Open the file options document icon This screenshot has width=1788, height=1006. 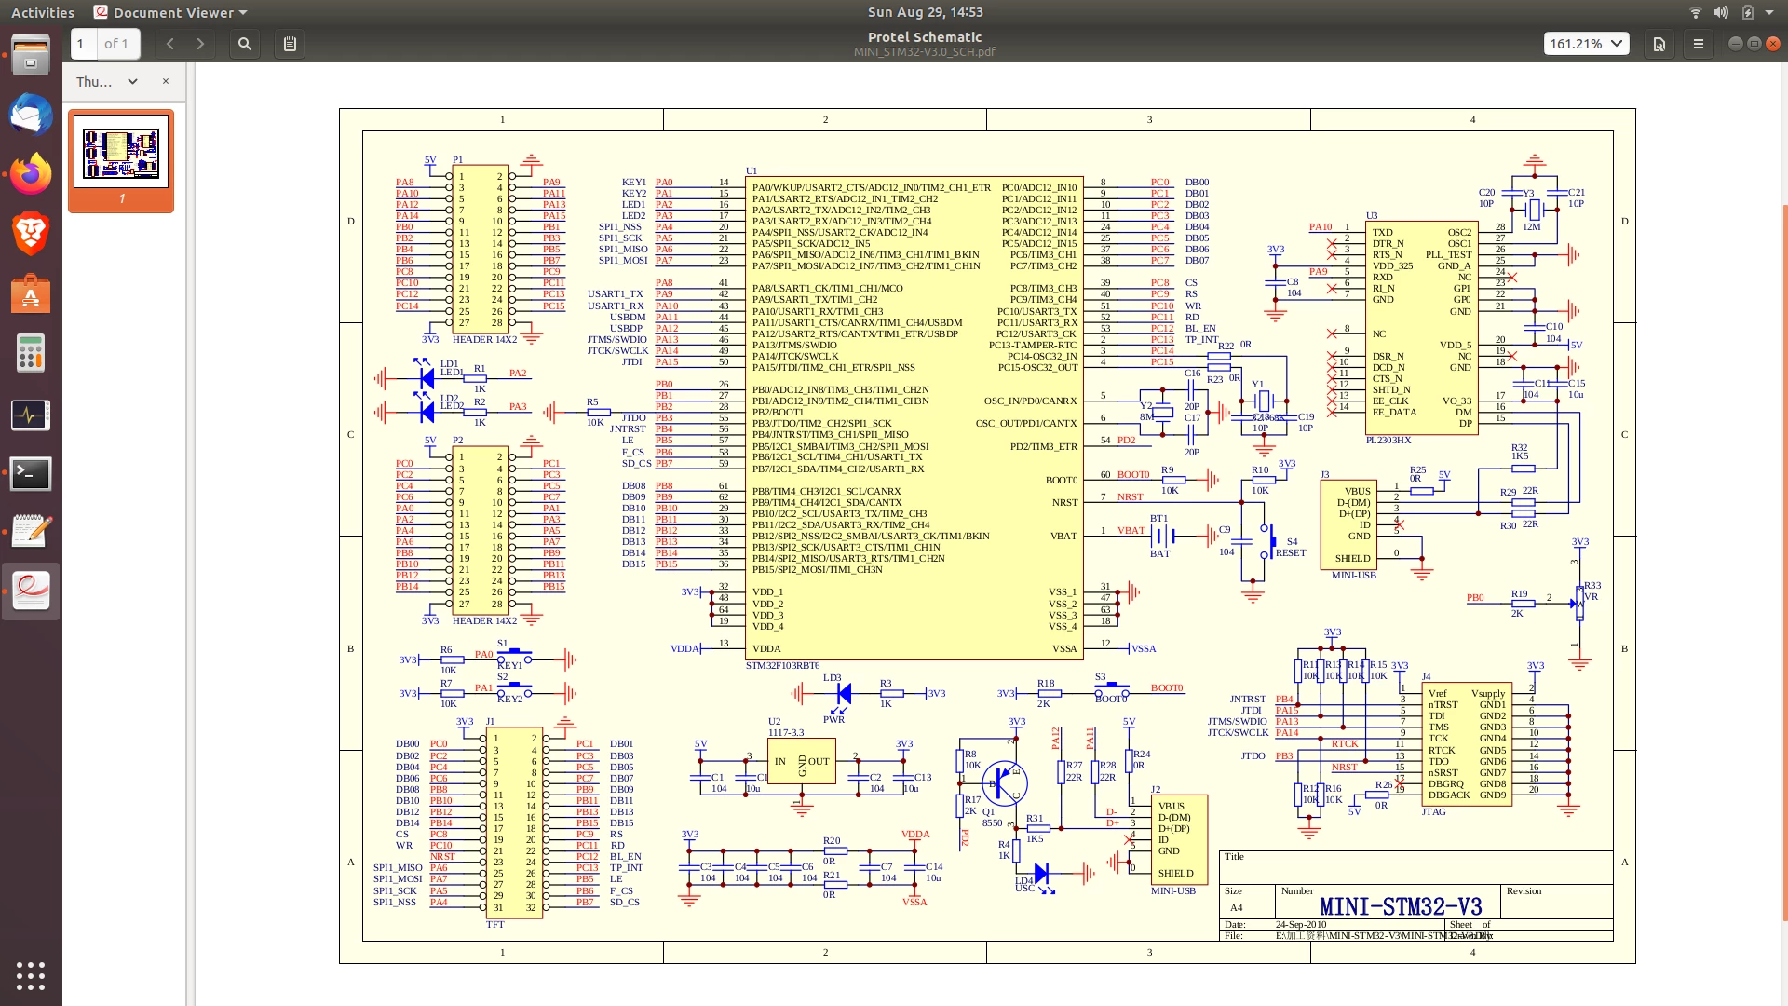click(1659, 44)
